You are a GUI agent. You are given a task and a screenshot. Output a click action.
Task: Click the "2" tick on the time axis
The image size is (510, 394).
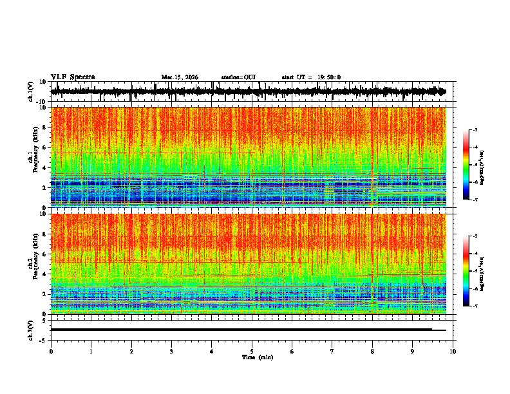click(131, 352)
